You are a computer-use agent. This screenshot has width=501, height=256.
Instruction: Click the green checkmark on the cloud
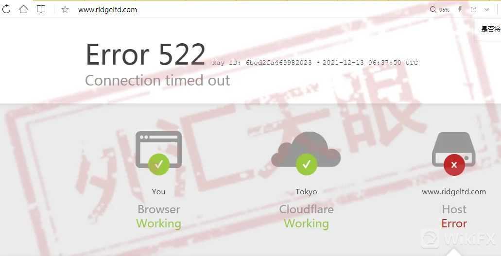pos(307,164)
